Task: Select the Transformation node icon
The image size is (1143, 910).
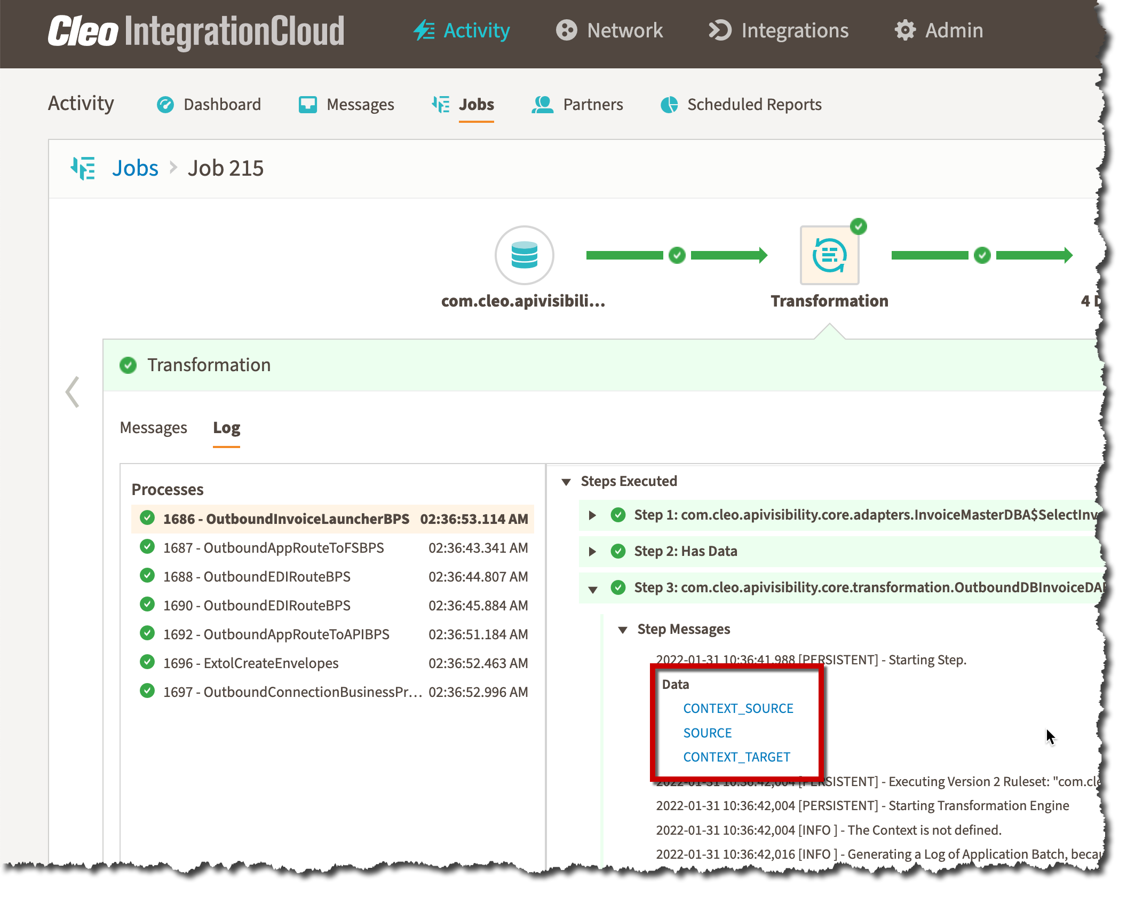Action: [830, 255]
